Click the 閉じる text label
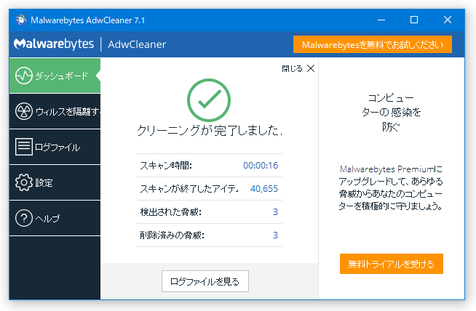The image size is (476, 311). coord(292,68)
